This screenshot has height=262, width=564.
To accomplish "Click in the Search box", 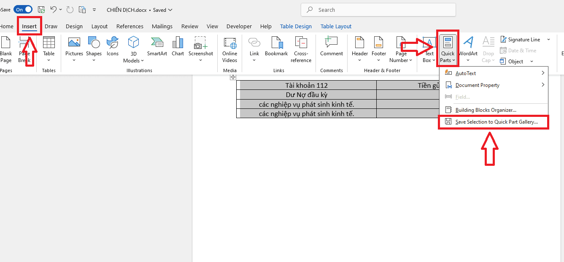I will click(378, 10).
